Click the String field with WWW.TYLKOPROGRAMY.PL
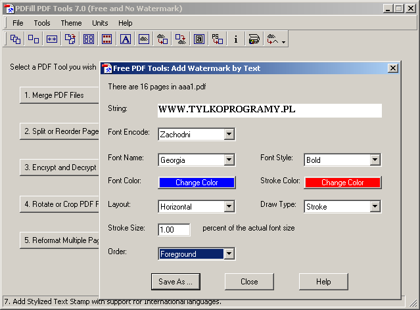The image size is (420, 310). (269, 110)
